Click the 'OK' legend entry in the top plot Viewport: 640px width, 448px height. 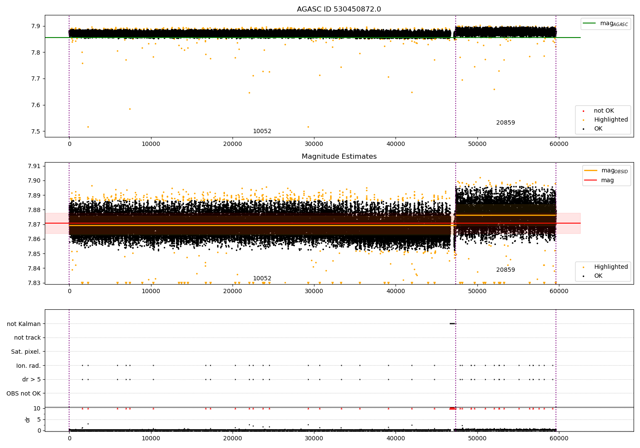pos(598,129)
